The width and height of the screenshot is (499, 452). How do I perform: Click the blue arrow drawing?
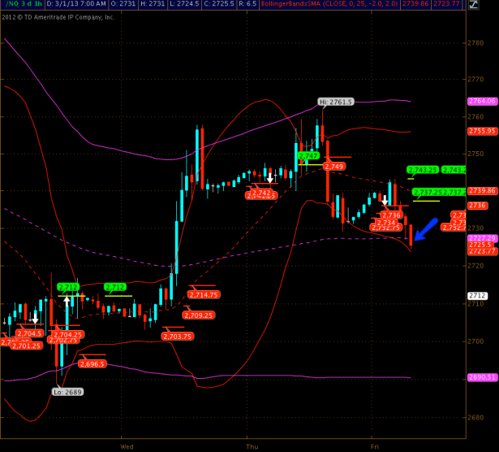coord(426,229)
